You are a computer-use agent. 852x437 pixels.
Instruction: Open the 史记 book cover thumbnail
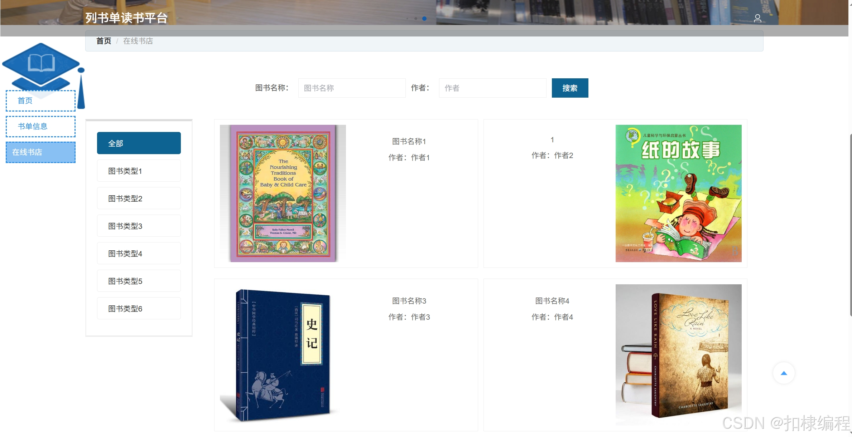283,355
